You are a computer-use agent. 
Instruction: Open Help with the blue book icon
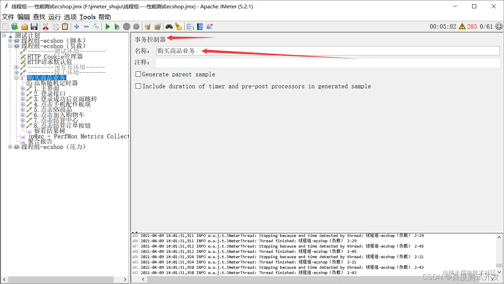[x=200, y=27]
